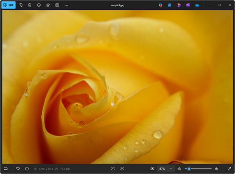Zoom out with the minus magnifier icon
Image resolution: width=235 pixels, height=174 pixels.
click(180, 169)
